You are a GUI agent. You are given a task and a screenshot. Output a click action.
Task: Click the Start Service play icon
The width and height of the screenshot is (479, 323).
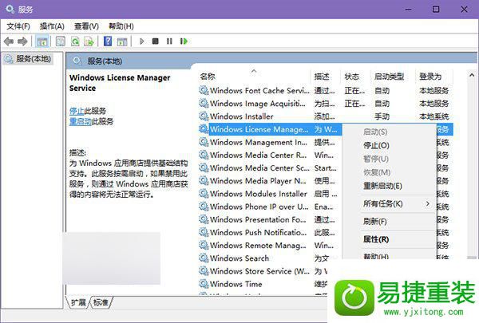[x=141, y=41]
